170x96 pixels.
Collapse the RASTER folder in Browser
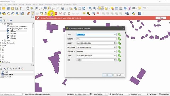(2, 24)
